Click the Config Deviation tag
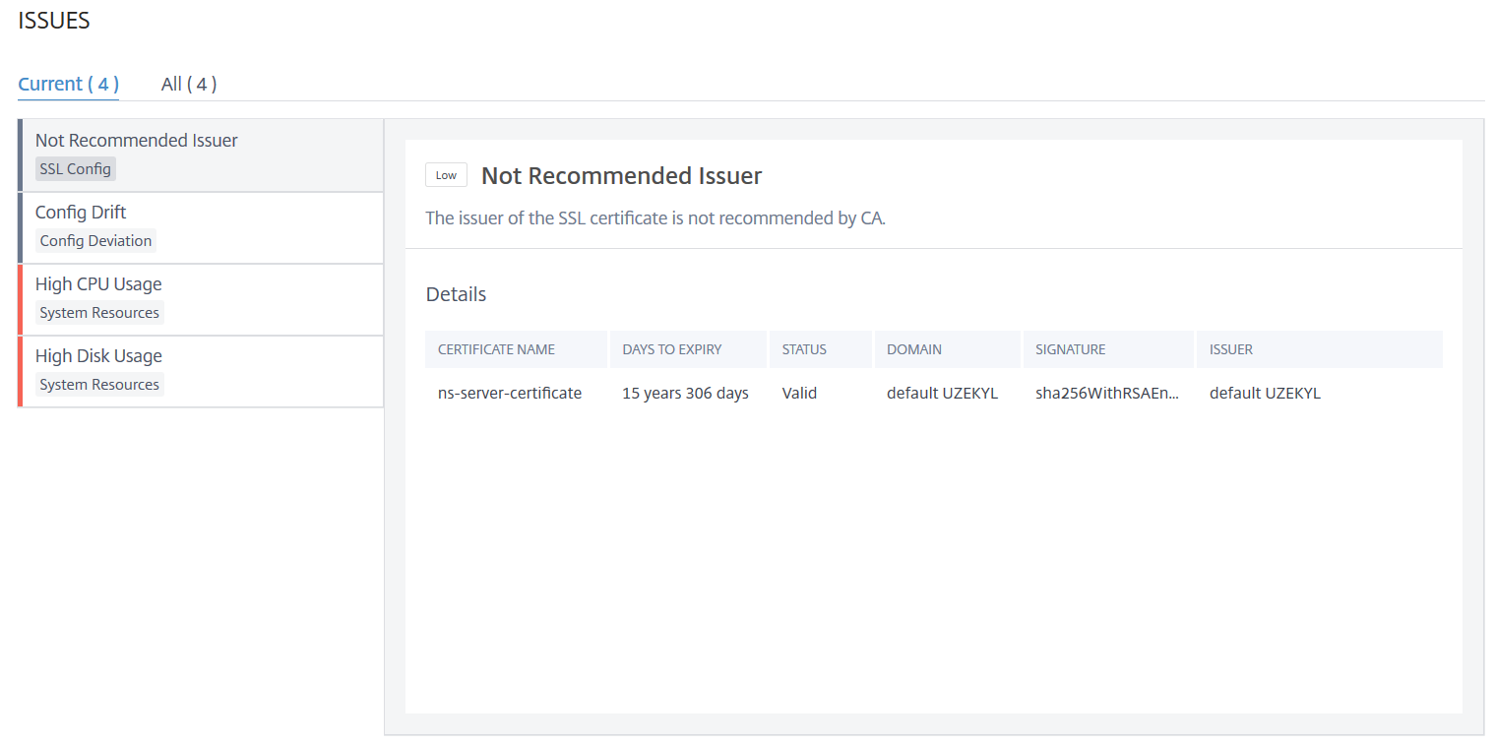Image resolution: width=1495 pixels, height=743 pixels. pos(95,241)
